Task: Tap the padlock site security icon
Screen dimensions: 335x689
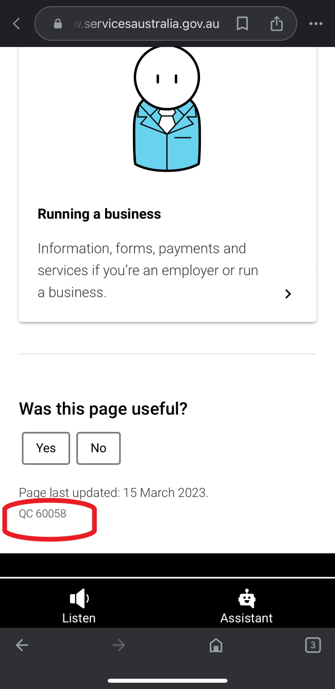Action: coord(58,24)
